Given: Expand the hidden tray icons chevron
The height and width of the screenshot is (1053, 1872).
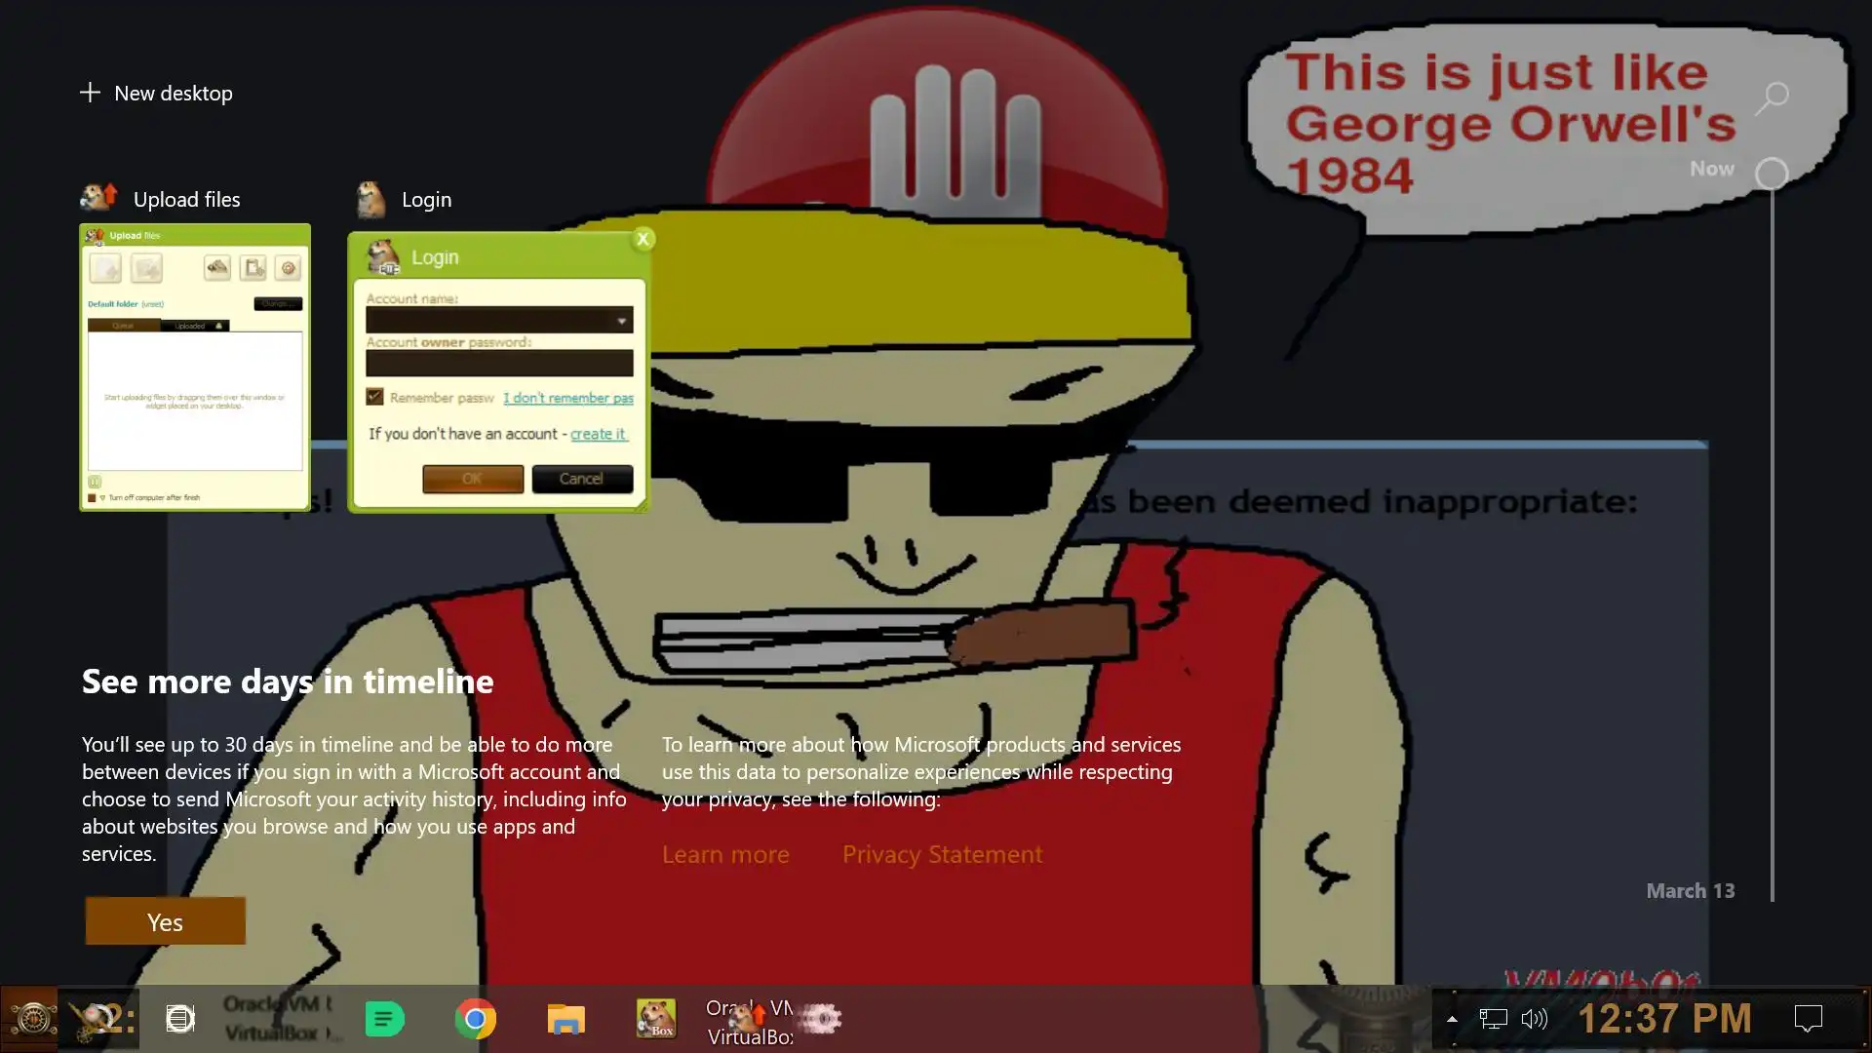Looking at the screenshot, I should tap(1452, 1019).
